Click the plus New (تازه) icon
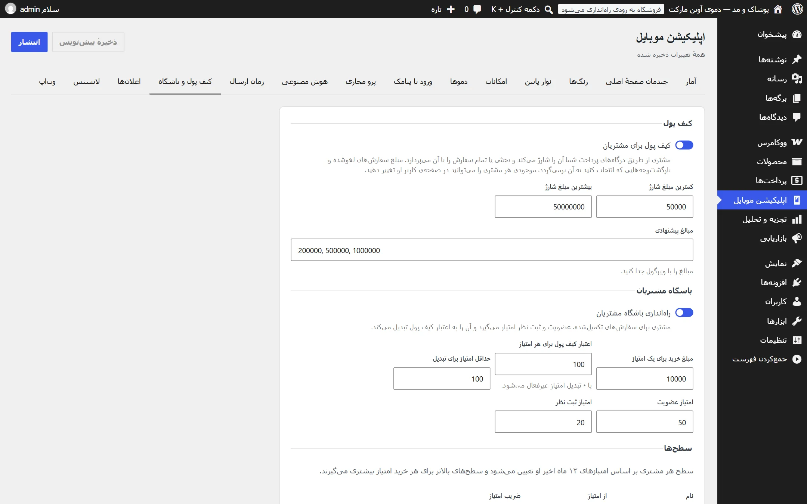This screenshot has width=807, height=504. (x=451, y=9)
